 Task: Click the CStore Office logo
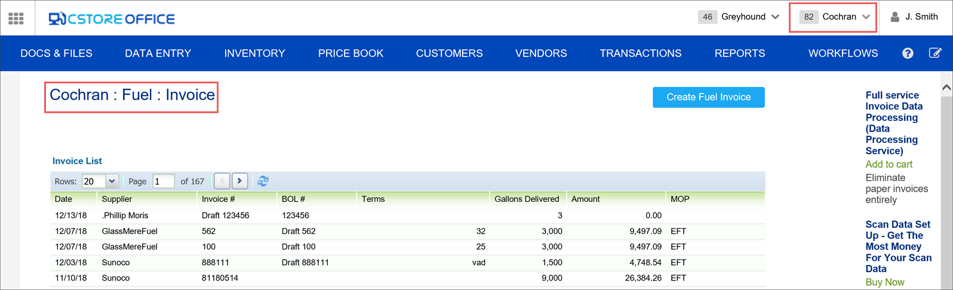[112, 18]
